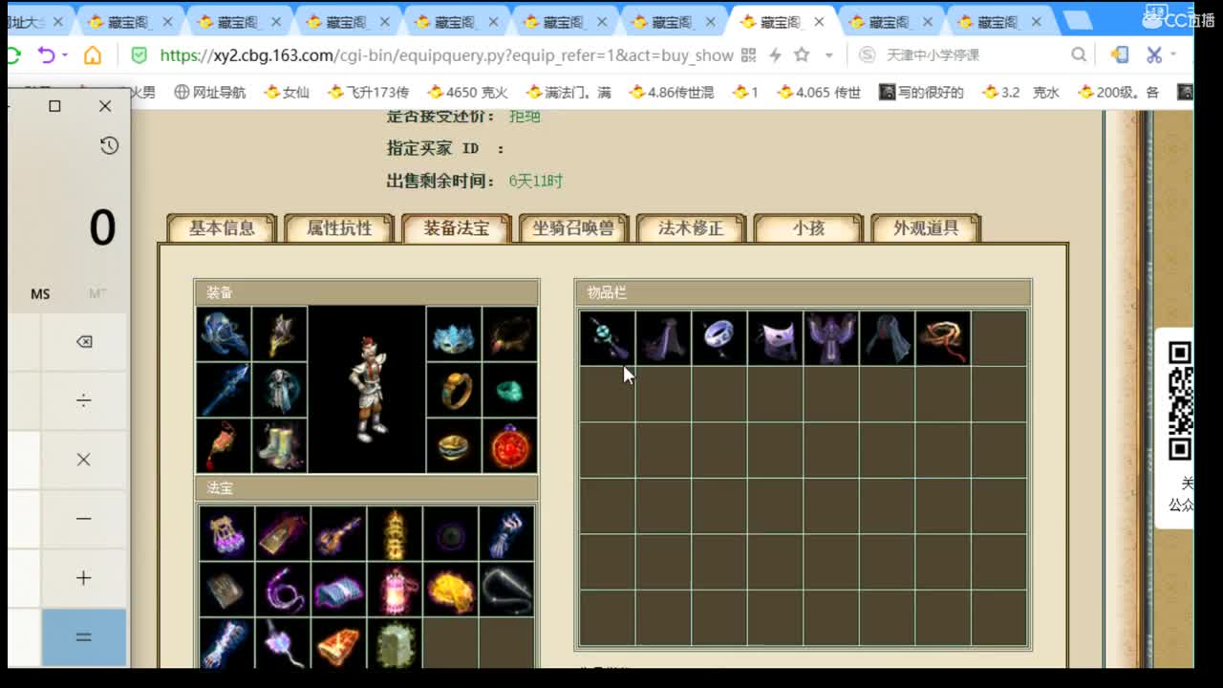The image size is (1223, 688).
Task: Open the 写的很好的 bookmark
Action: [x=922, y=93]
